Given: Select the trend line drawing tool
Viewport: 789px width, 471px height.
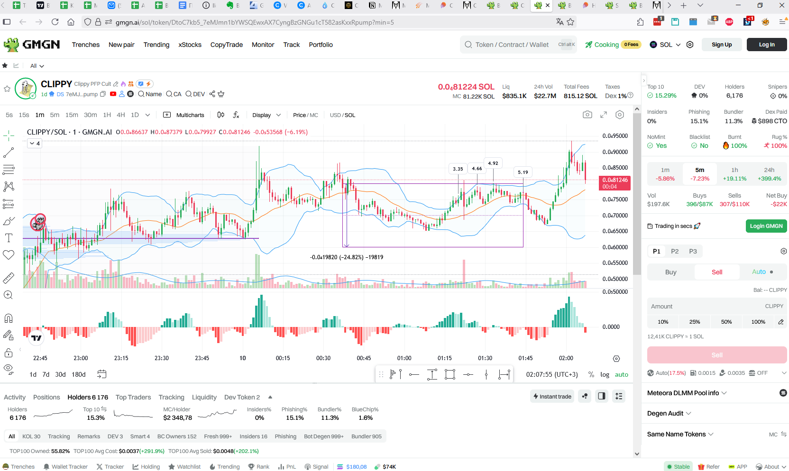Looking at the screenshot, I should pos(9,153).
